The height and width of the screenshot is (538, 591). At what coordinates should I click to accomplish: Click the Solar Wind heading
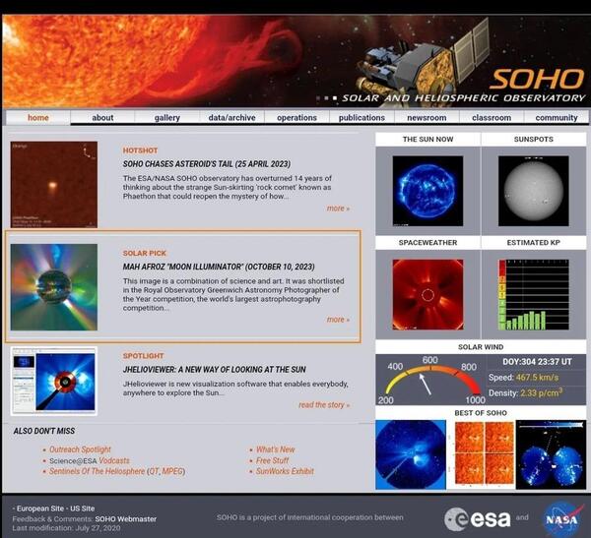(481, 347)
